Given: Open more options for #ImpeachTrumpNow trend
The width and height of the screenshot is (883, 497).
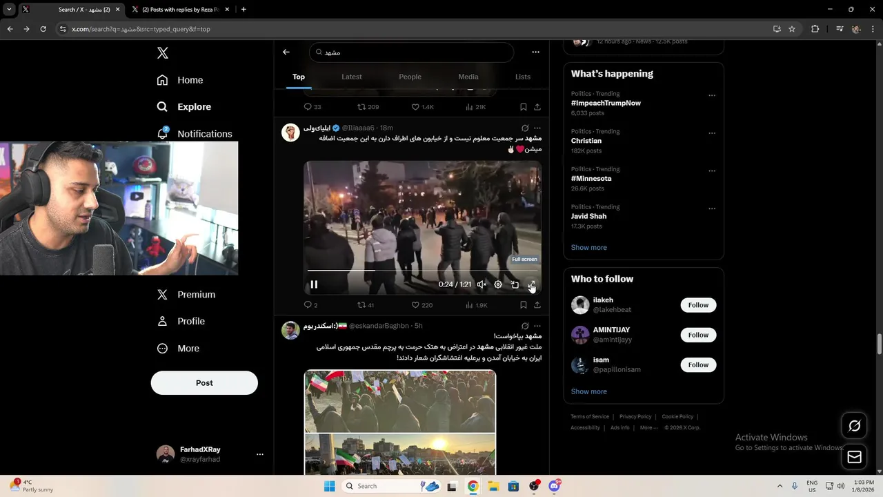Looking at the screenshot, I should (712, 95).
